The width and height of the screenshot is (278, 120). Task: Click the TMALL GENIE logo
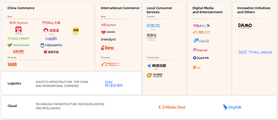(255, 52)
